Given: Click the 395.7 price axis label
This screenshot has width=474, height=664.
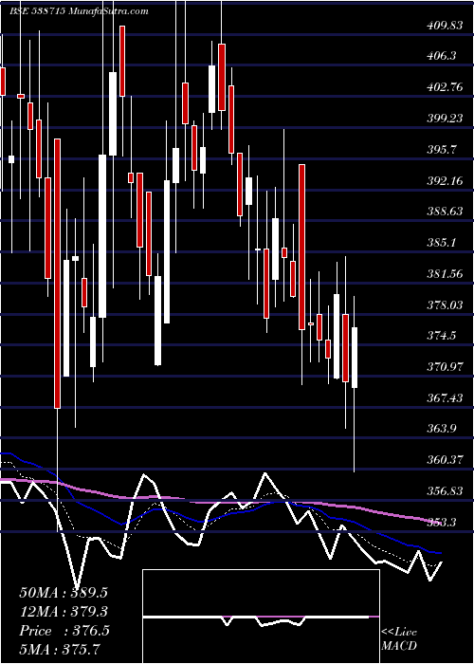Looking at the screenshot, I should [x=442, y=150].
